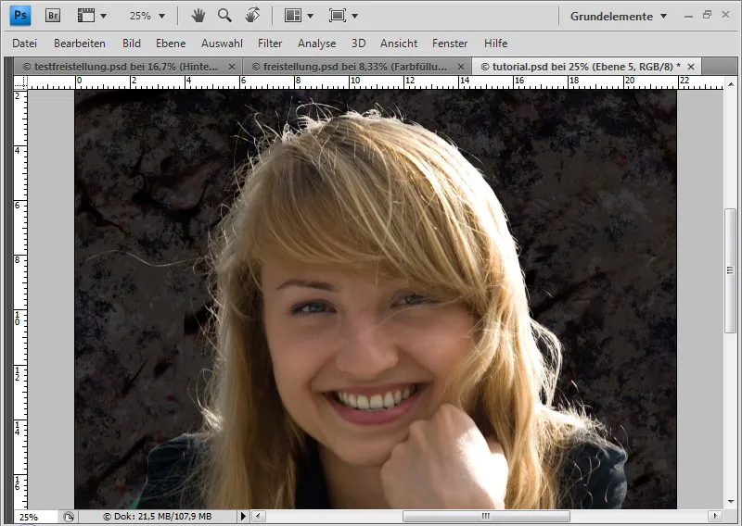
Task: Switch to the testfreistellung.psd tab
Action: tap(120, 67)
